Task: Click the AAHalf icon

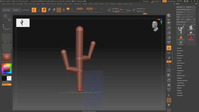Action: tap(169, 38)
